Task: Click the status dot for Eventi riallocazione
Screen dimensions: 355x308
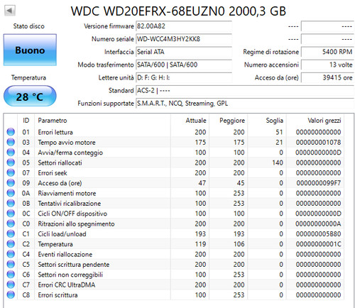Action: 11,254
